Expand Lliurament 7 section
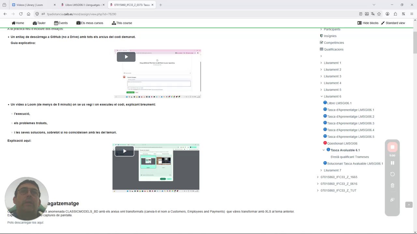 (x=321, y=170)
